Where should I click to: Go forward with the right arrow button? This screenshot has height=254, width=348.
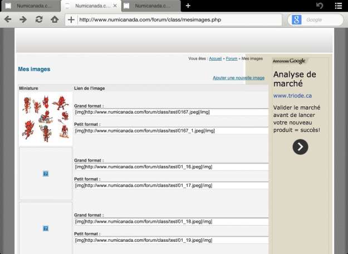pos(23,19)
